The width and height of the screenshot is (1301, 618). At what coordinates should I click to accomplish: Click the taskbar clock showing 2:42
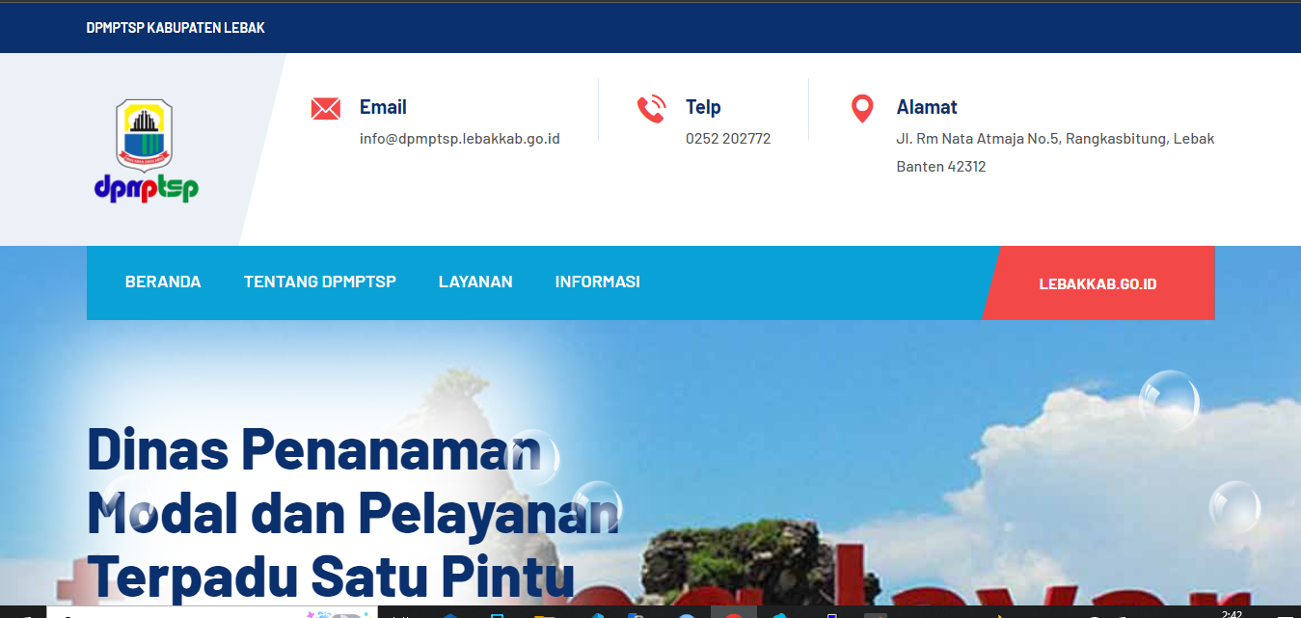tap(1232, 613)
